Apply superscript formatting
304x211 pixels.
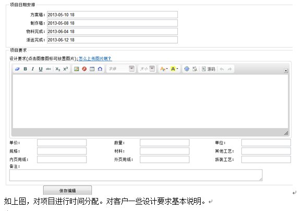pos(66,69)
